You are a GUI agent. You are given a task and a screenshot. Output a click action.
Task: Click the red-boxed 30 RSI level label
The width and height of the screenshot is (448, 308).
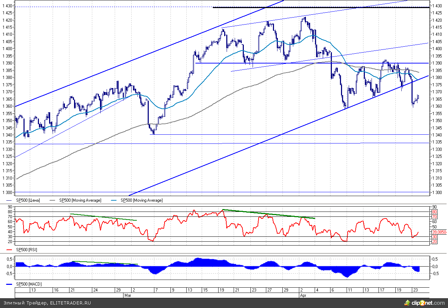(x=434, y=237)
